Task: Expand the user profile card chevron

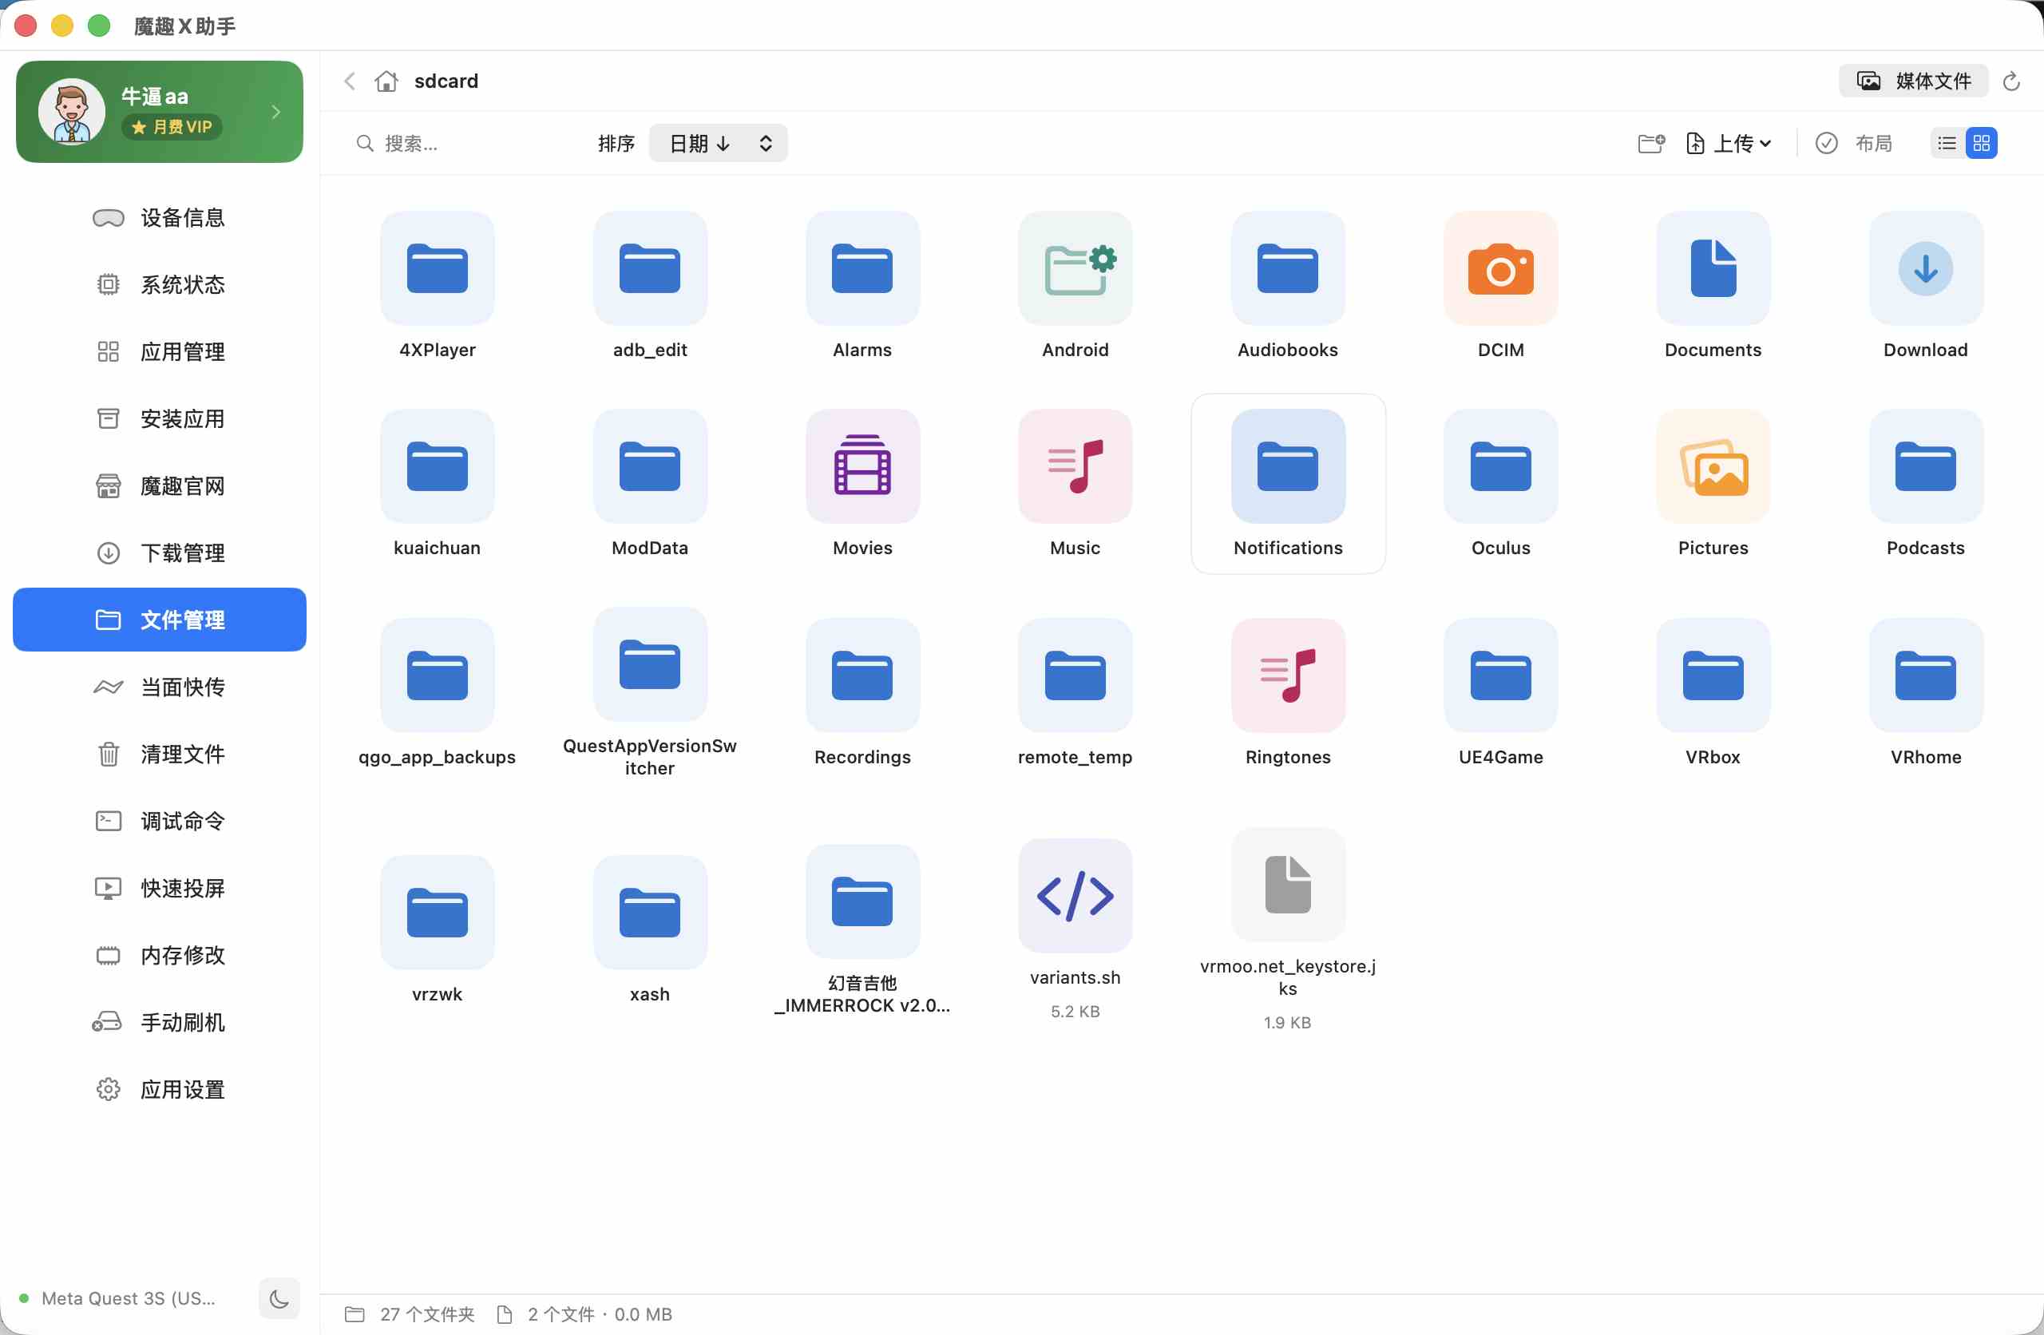Action: point(275,112)
